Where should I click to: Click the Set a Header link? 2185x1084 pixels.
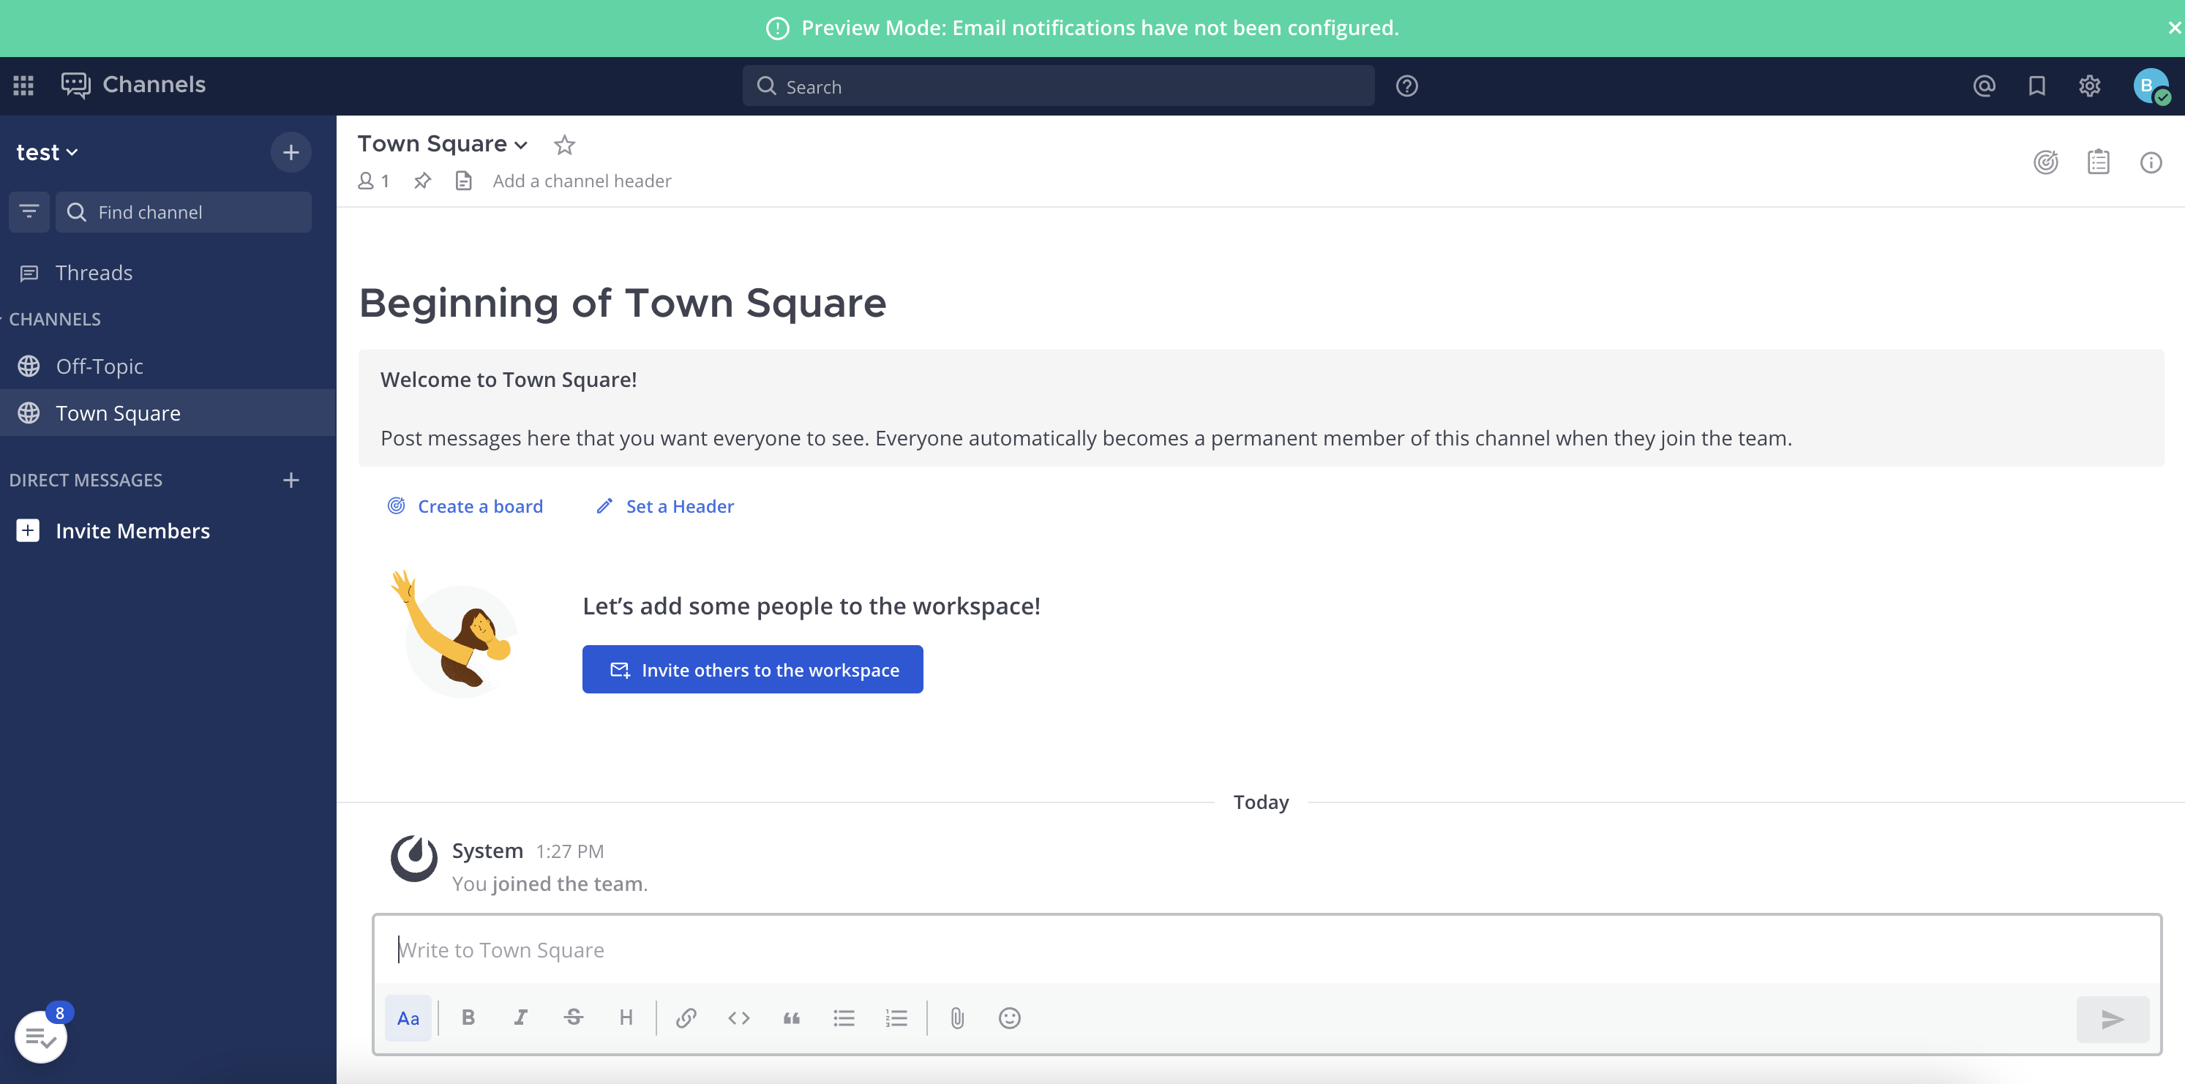point(680,505)
